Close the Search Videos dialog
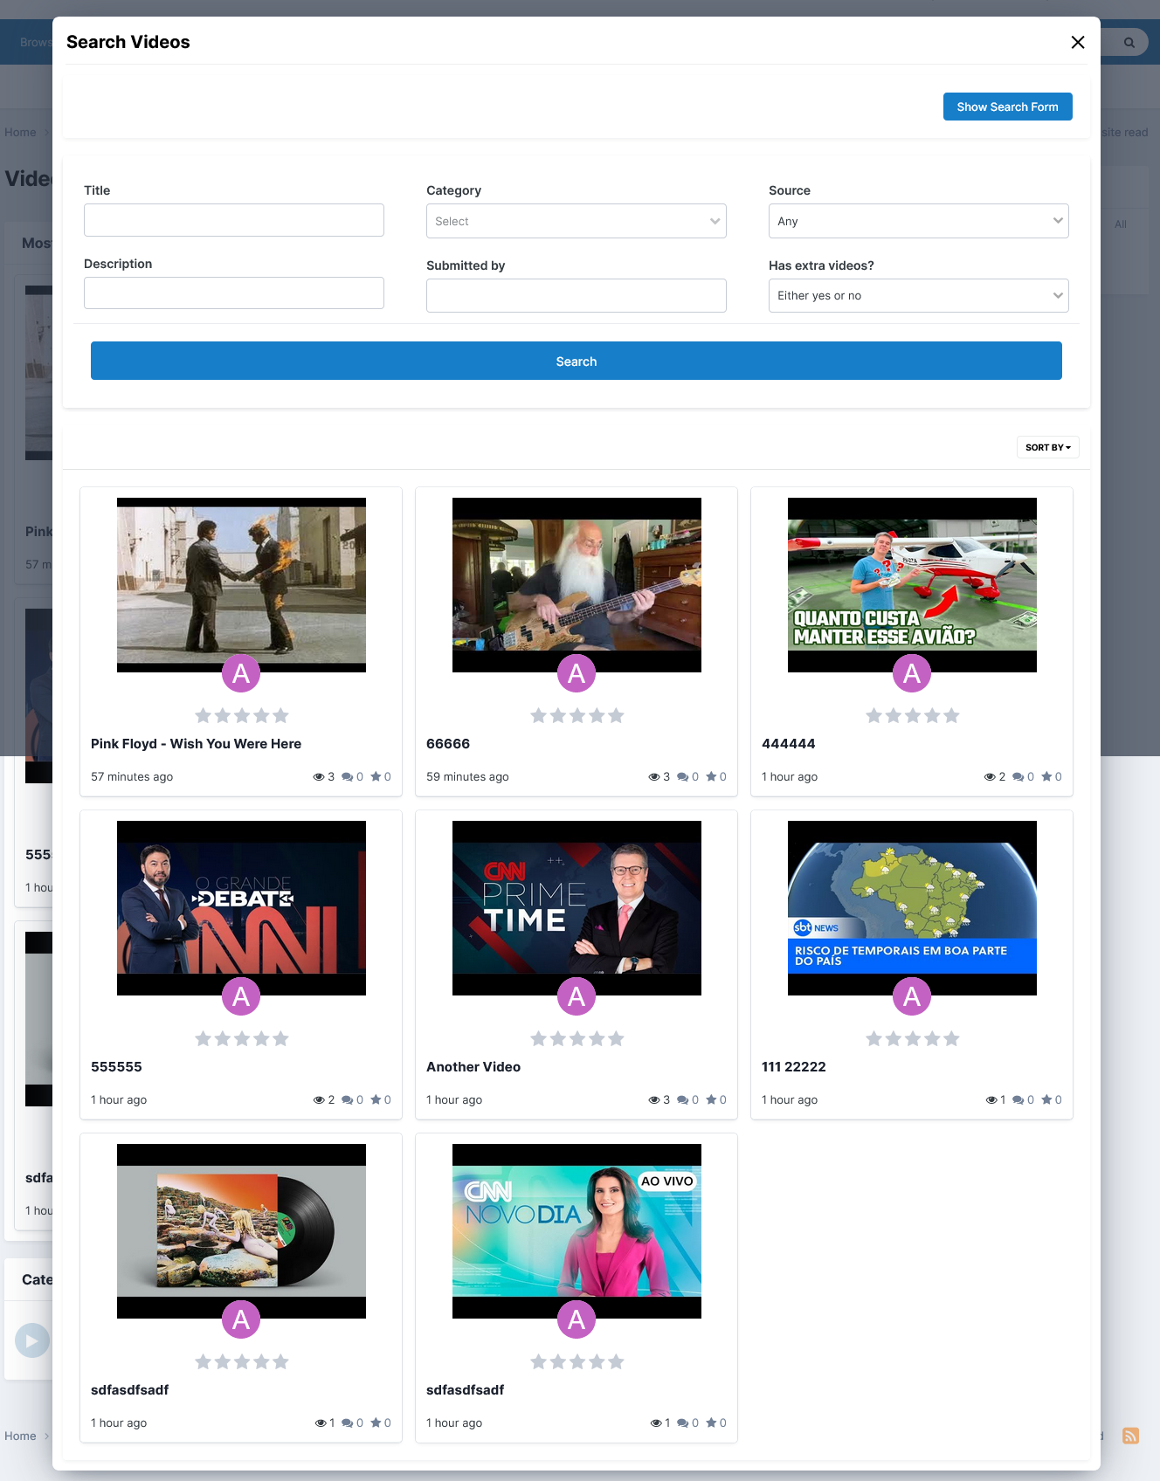This screenshot has width=1160, height=1481. [x=1078, y=42]
